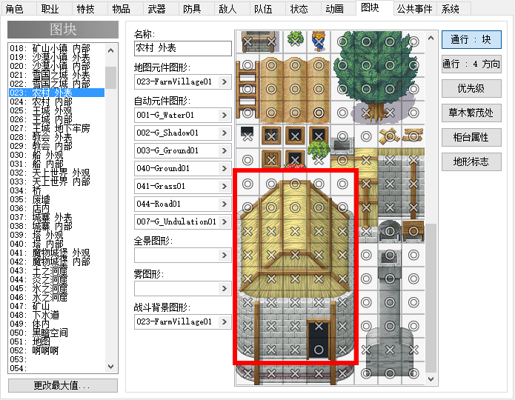
Task: Toggle passability on the dark screen tile
Action: (247, 136)
